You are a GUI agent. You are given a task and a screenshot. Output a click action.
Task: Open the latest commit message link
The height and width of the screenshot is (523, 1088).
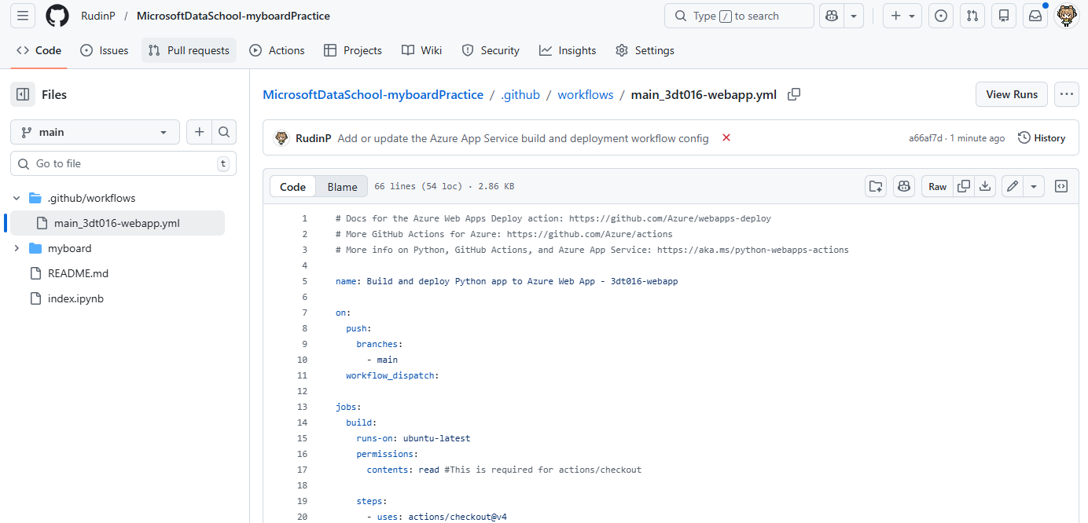pos(523,138)
